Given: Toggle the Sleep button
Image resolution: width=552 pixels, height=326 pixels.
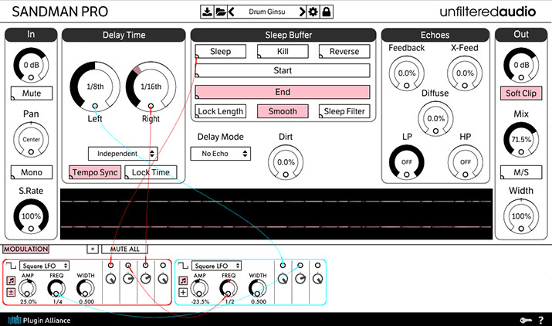Looking at the screenshot, I should [x=220, y=52].
